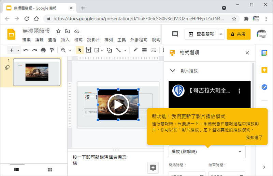Select the paint format tool
Image resolution: width=273 pixels, height=176 pixels.
click(x=52, y=50)
